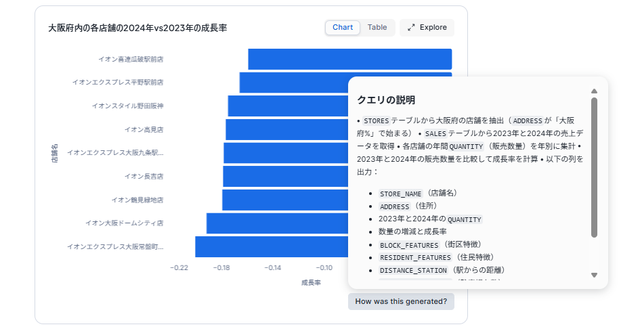The width and height of the screenshot is (619, 331).
Task: Select the bar for イオン高見店
Action: (x=286, y=129)
